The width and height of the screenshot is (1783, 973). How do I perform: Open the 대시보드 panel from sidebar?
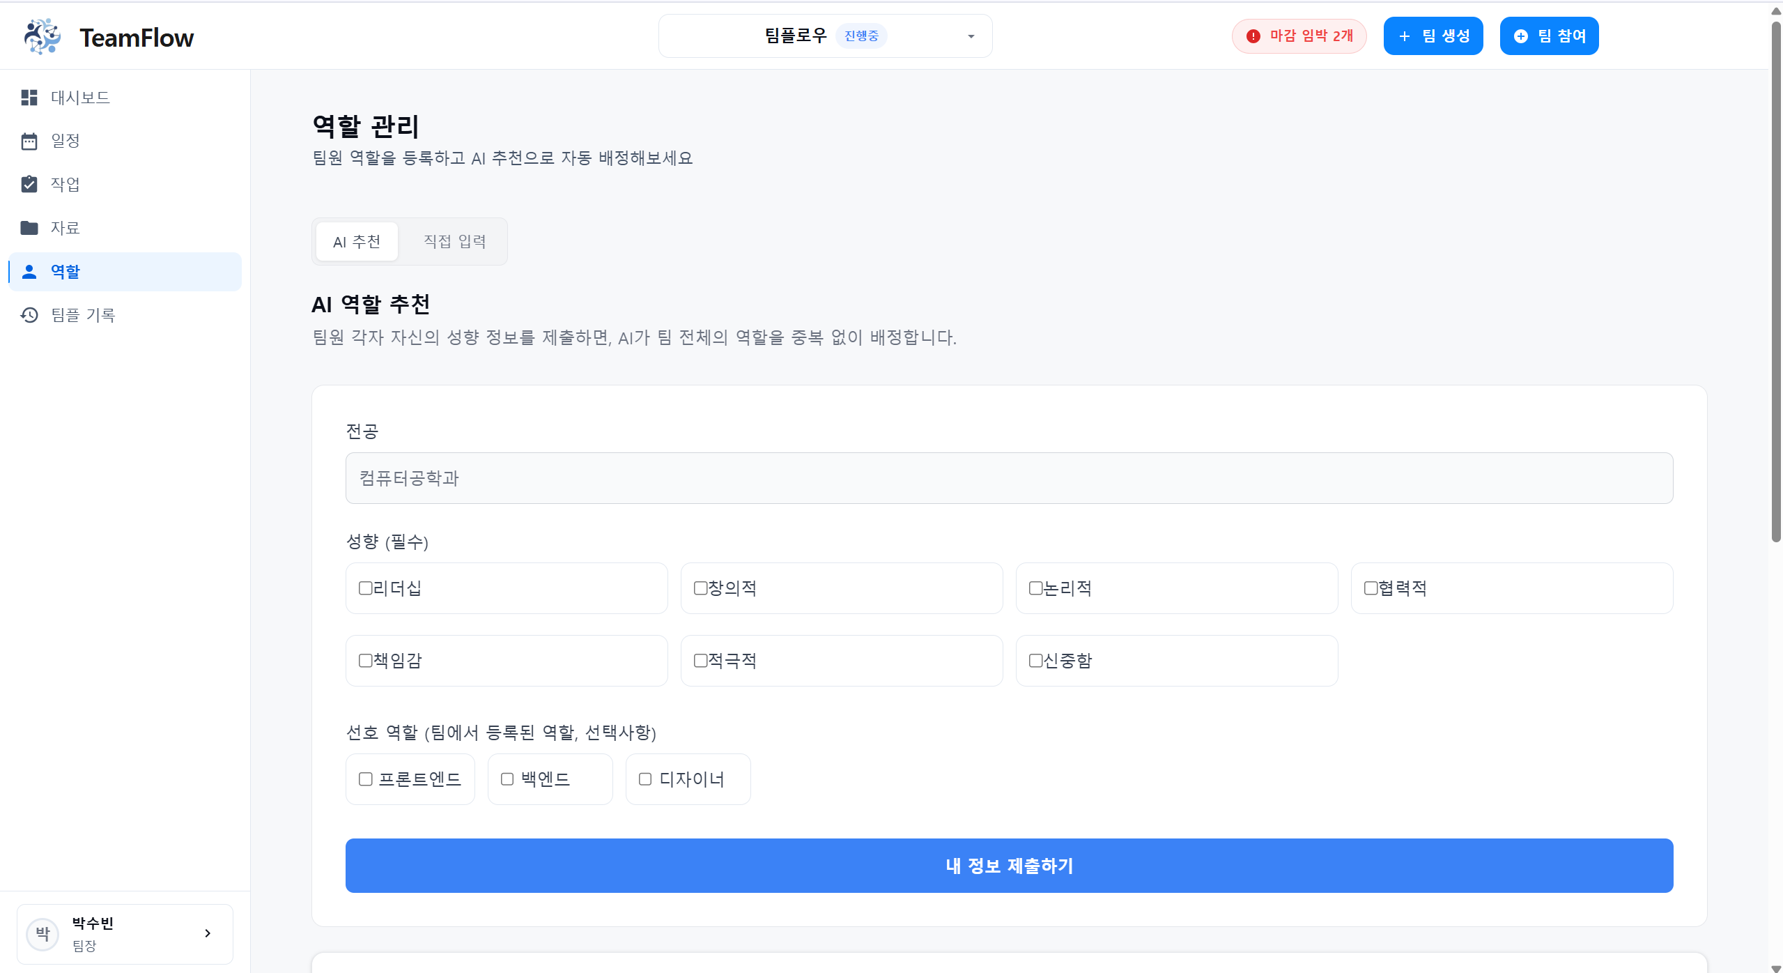[x=79, y=97]
